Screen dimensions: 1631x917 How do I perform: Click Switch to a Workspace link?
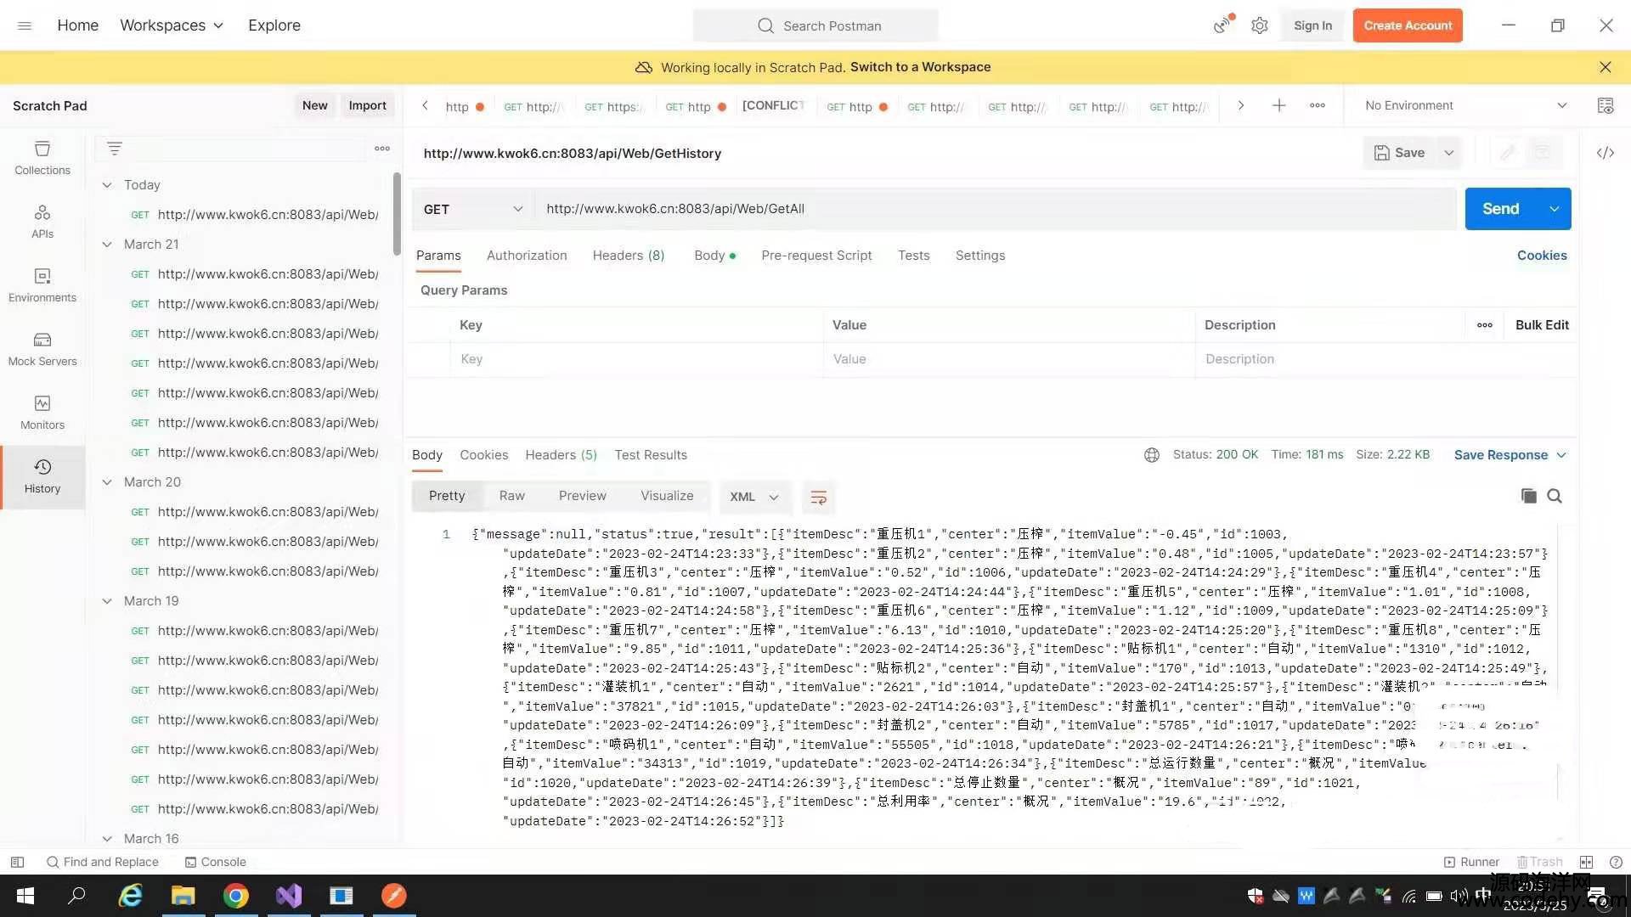pos(920,67)
